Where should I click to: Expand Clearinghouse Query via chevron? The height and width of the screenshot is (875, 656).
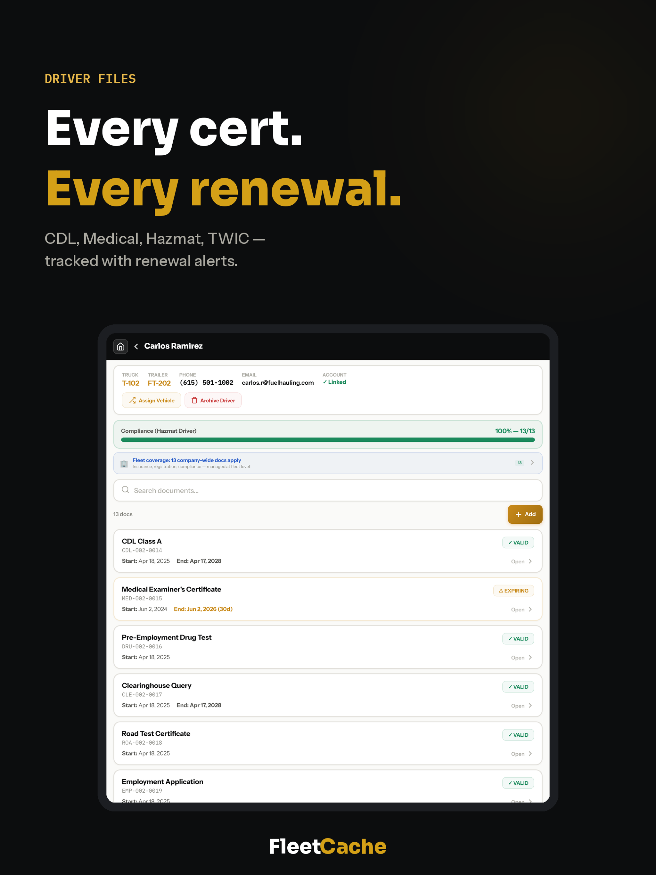[x=530, y=706]
